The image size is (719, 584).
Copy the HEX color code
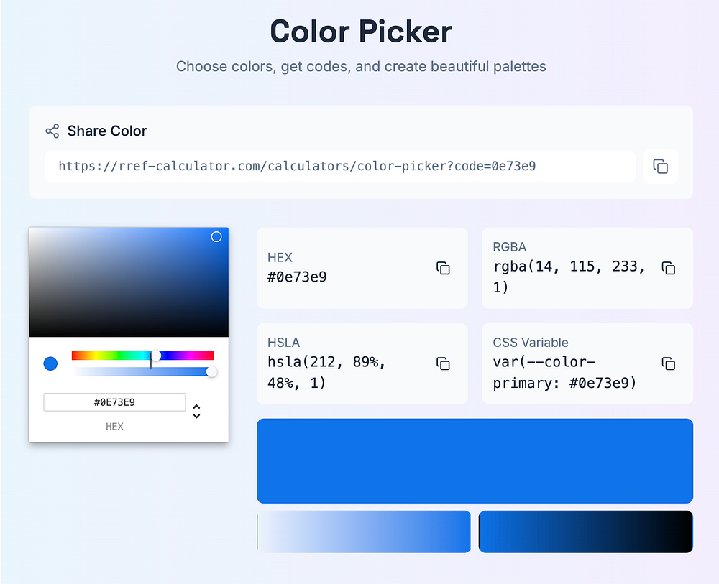coord(443,268)
